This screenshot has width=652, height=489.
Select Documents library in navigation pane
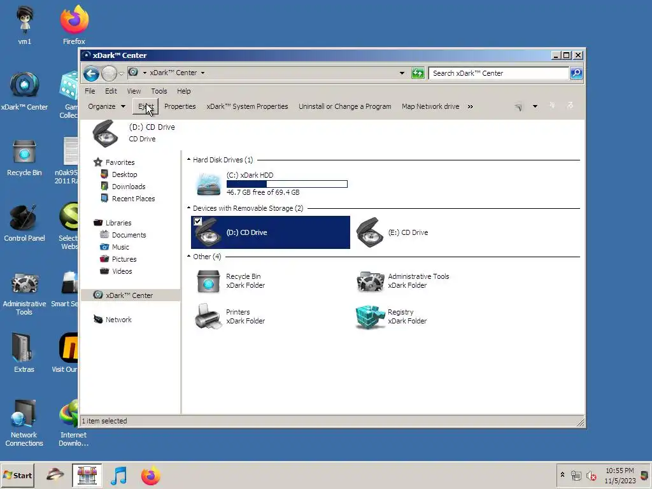tap(129, 234)
